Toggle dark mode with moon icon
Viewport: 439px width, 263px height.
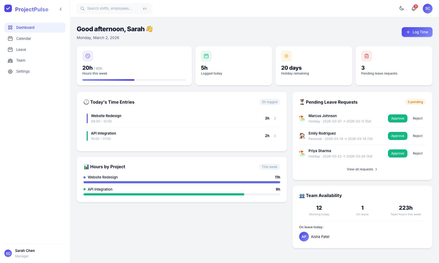click(401, 9)
